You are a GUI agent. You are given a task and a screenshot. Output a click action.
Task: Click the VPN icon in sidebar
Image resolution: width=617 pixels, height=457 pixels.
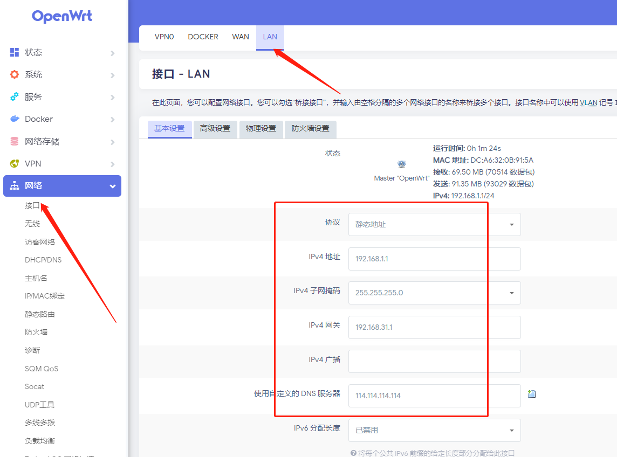tap(15, 164)
